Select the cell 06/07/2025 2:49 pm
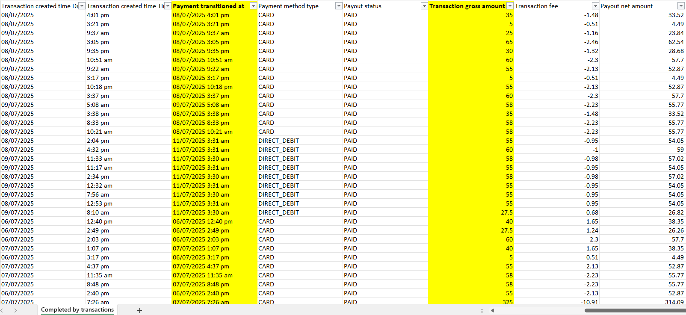The width and height of the screenshot is (686, 315). pos(214,230)
